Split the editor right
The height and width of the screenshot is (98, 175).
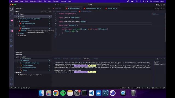(x=161, y=8)
